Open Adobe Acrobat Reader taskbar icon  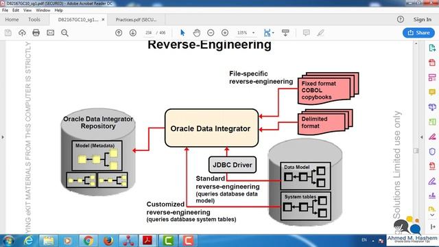[x=148, y=241]
